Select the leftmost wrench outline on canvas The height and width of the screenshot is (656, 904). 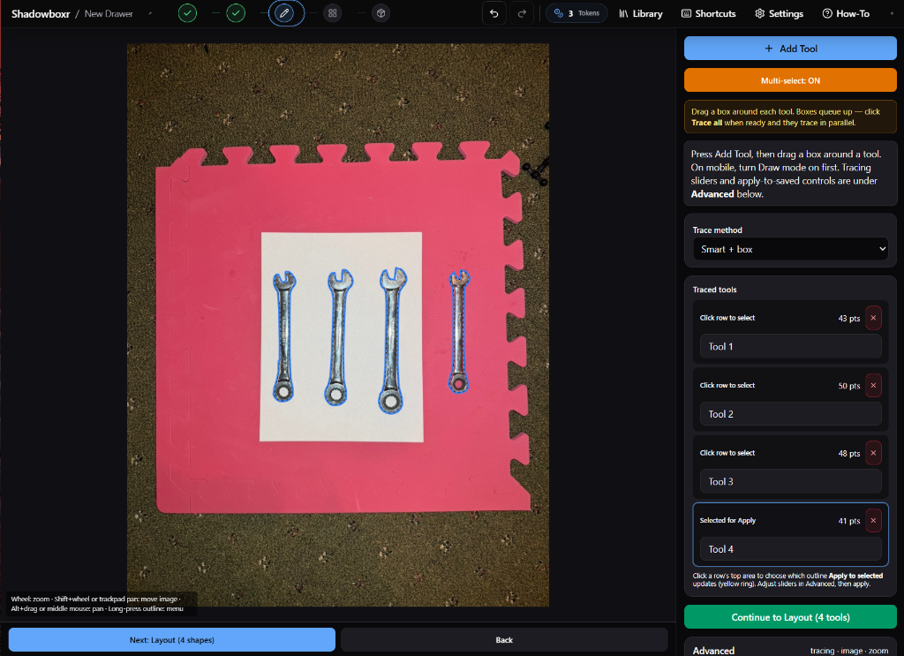pos(284,337)
